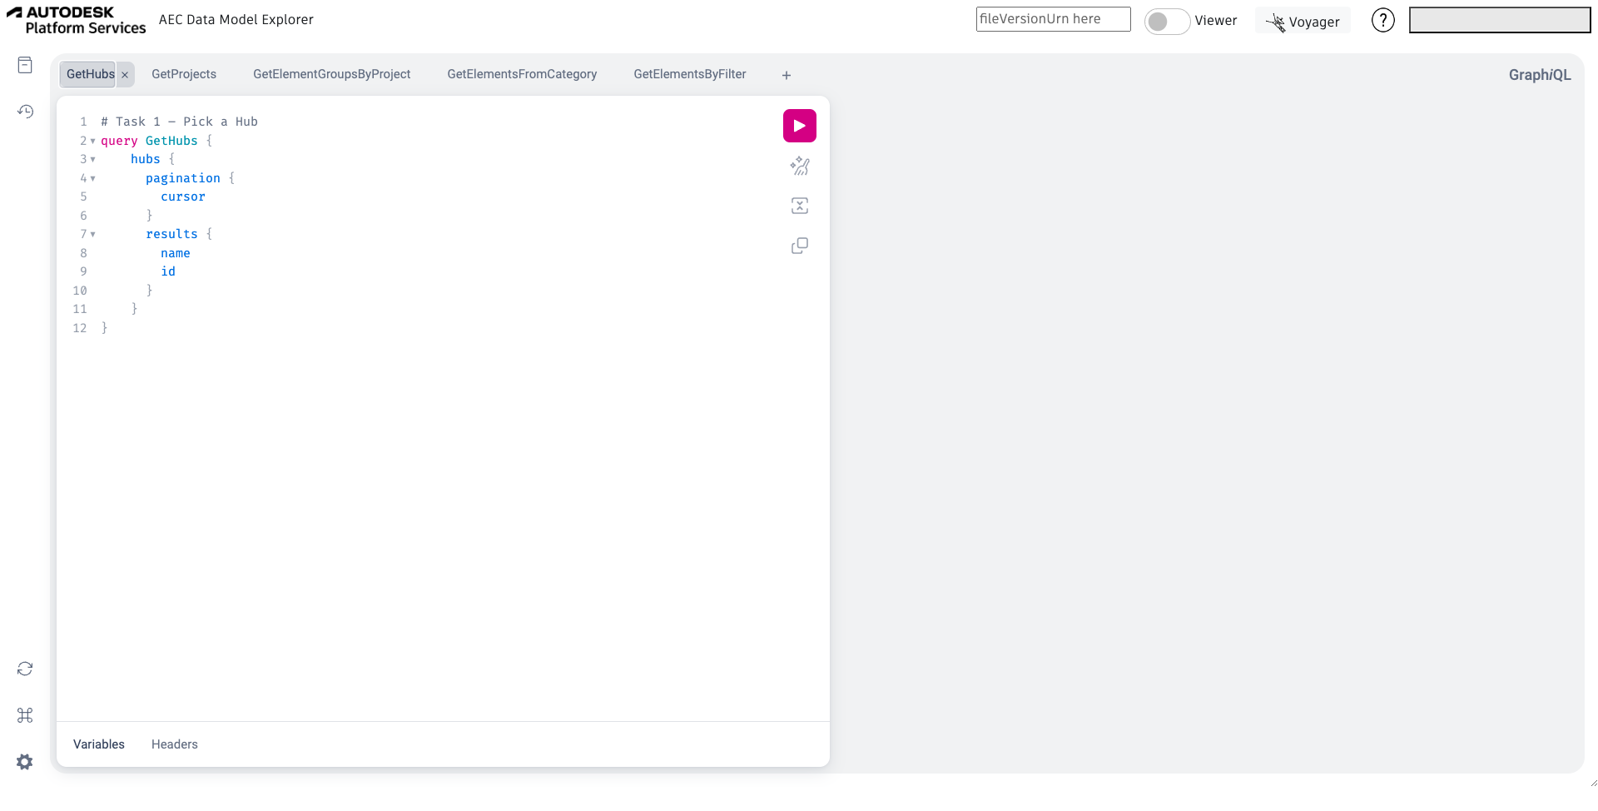
Task: Copy the query using the copy icon
Action: (799, 246)
